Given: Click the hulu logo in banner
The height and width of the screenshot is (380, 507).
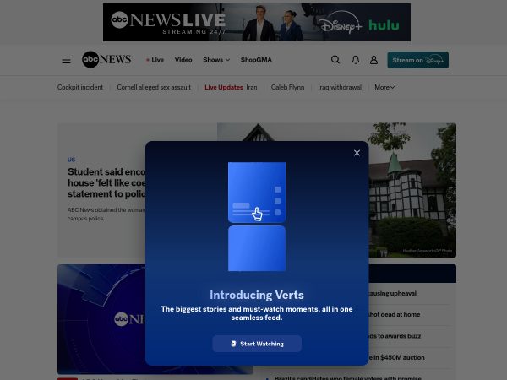Looking at the screenshot, I should click(x=384, y=25).
